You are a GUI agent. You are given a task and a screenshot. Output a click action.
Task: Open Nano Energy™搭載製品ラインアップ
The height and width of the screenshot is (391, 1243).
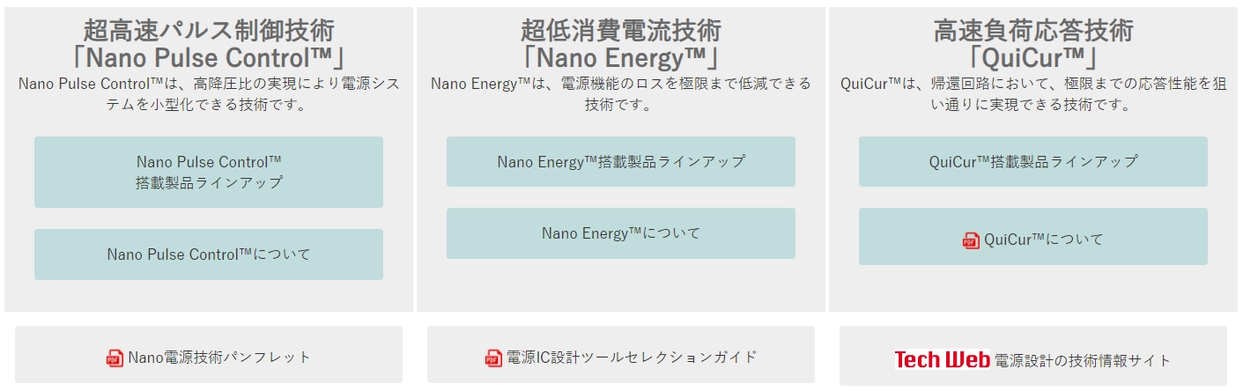[x=620, y=162]
